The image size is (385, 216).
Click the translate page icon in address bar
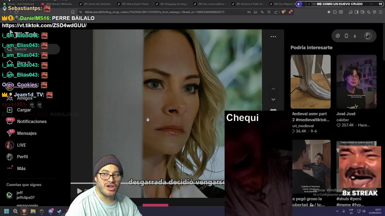click(x=262, y=12)
